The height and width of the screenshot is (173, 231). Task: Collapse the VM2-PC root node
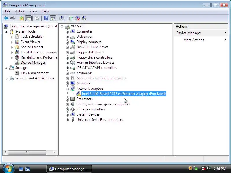[x=62, y=27]
